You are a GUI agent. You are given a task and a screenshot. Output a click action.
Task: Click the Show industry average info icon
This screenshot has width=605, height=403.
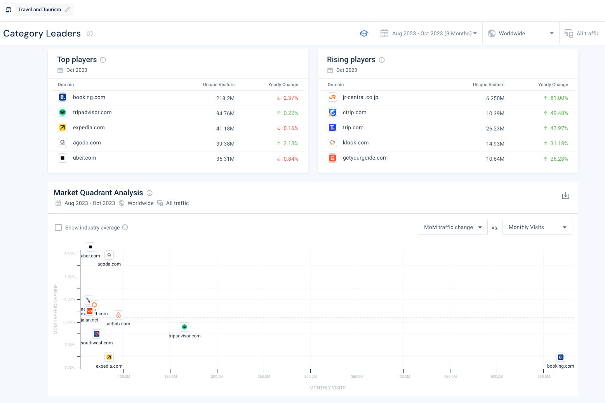click(x=125, y=228)
